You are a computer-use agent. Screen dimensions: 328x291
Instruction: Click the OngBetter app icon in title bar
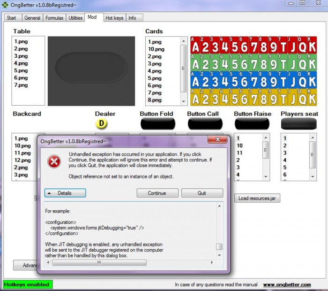[5, 5]
